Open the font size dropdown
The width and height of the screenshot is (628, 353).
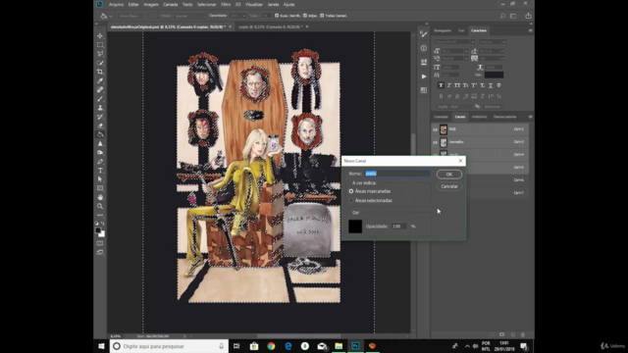point(466,51)
